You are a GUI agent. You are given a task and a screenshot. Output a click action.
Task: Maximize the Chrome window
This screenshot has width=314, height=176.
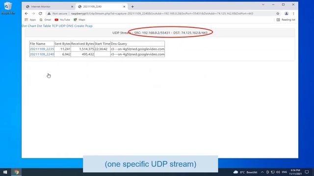click(x=283, y=4)
